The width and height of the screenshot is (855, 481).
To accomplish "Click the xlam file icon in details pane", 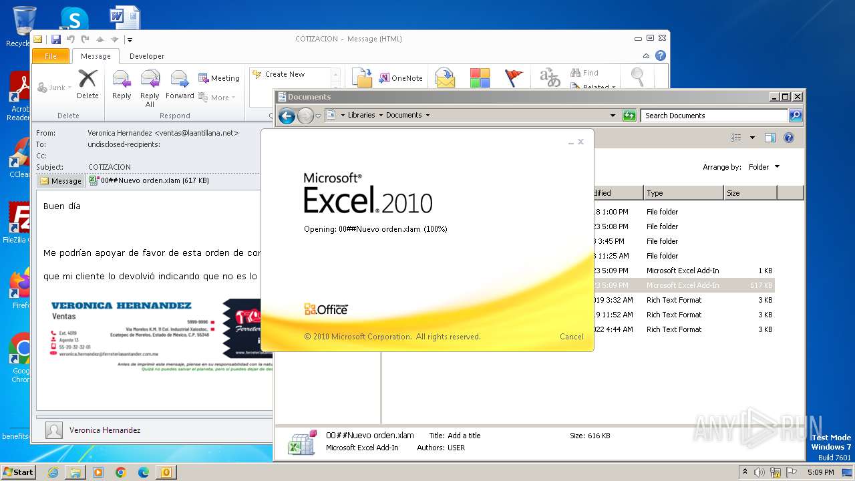I will pyautogui.click(x=301, y=443).
